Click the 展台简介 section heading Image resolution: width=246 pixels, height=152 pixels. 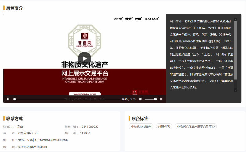coord(14,8)
